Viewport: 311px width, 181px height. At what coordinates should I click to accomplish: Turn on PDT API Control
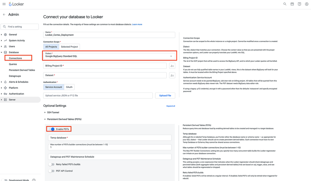click(x=51, y=171)
